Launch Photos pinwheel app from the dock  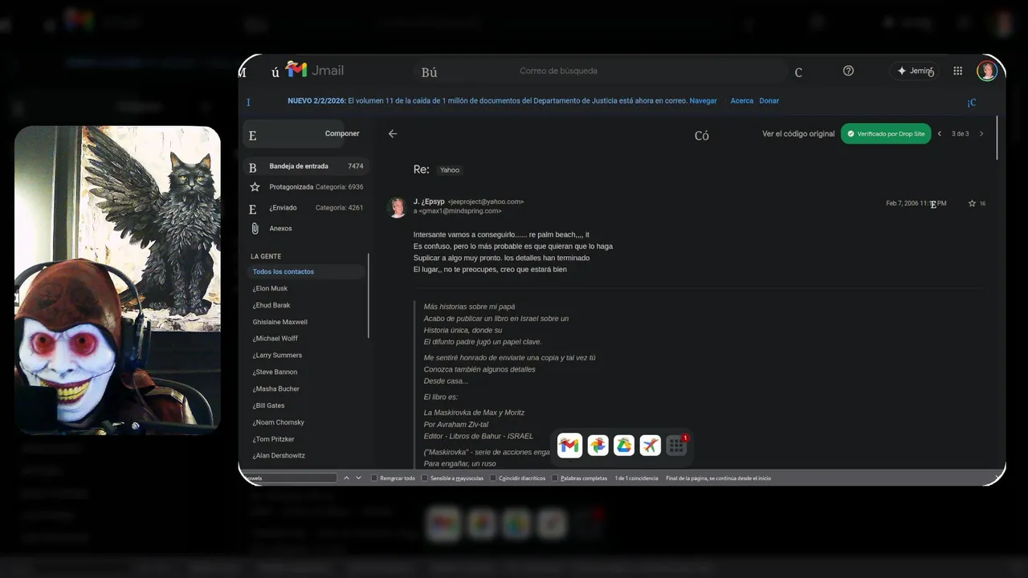tap(598, 445)
